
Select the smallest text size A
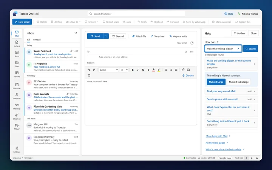coord(246,158)
